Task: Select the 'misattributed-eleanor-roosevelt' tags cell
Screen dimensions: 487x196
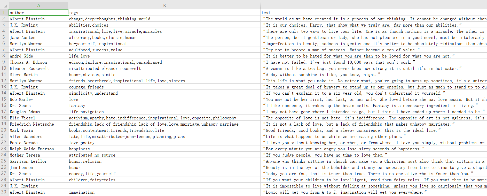Action: click(164, 68)
